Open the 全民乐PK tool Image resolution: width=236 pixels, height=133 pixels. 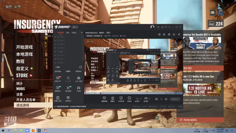pos(58,79)
